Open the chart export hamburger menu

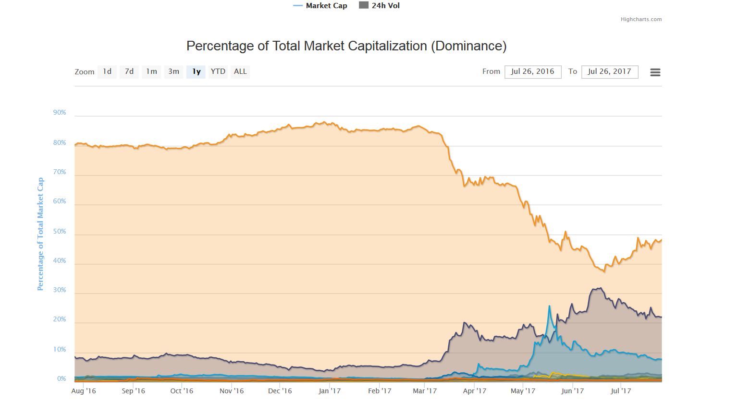[655, 72]
